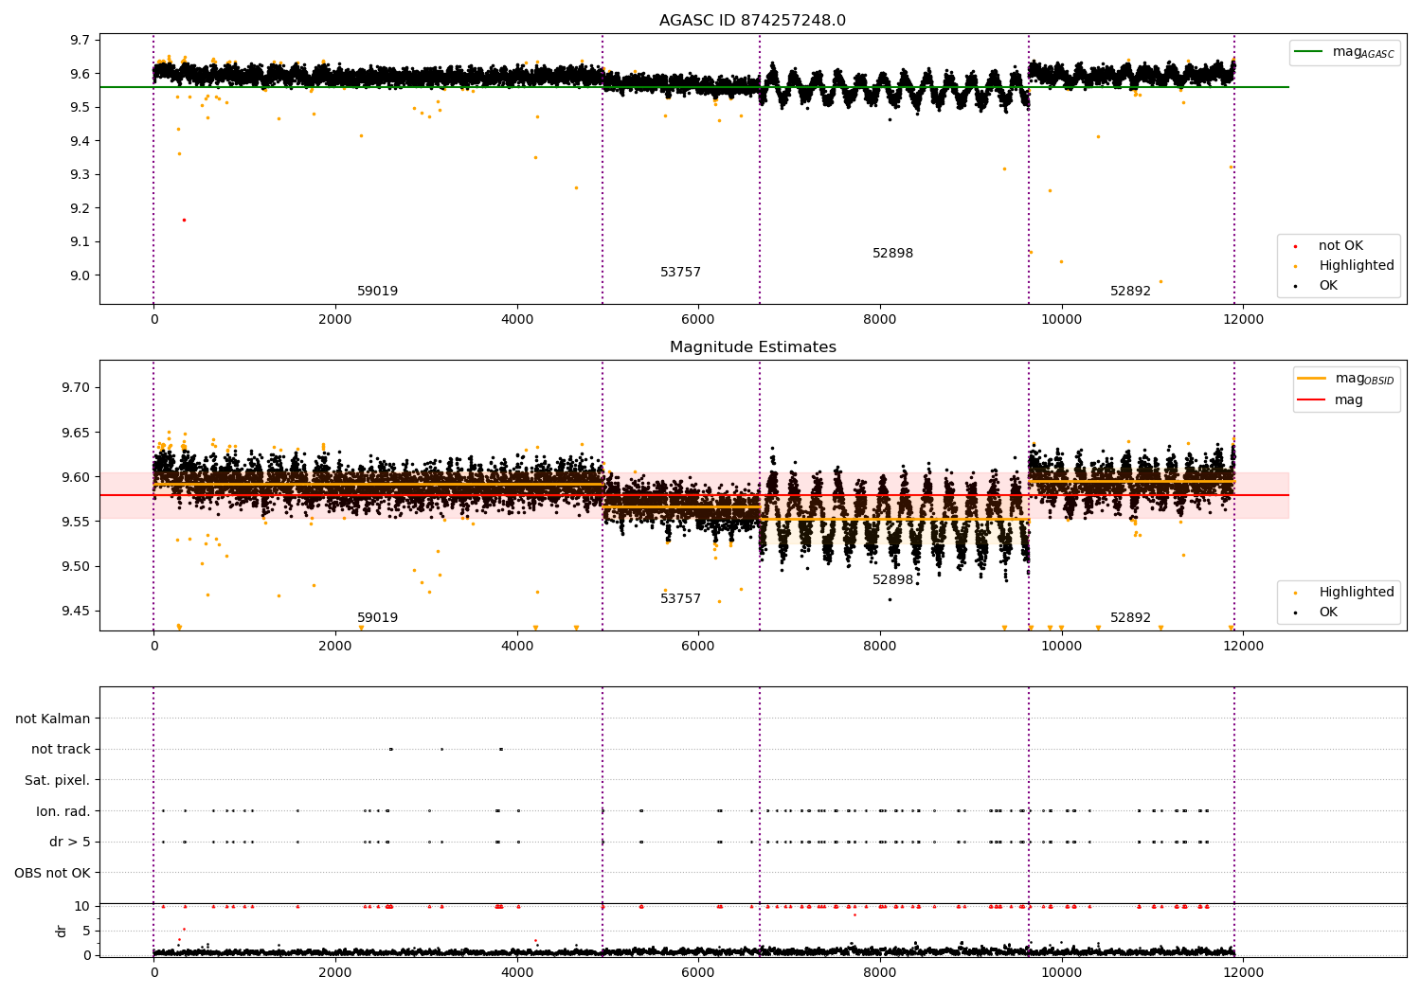Click the red 'not OK' outlier point near 9.16
Image resolution: width=1421 pixels, height=994 pixels.
(x=184, y=220)
